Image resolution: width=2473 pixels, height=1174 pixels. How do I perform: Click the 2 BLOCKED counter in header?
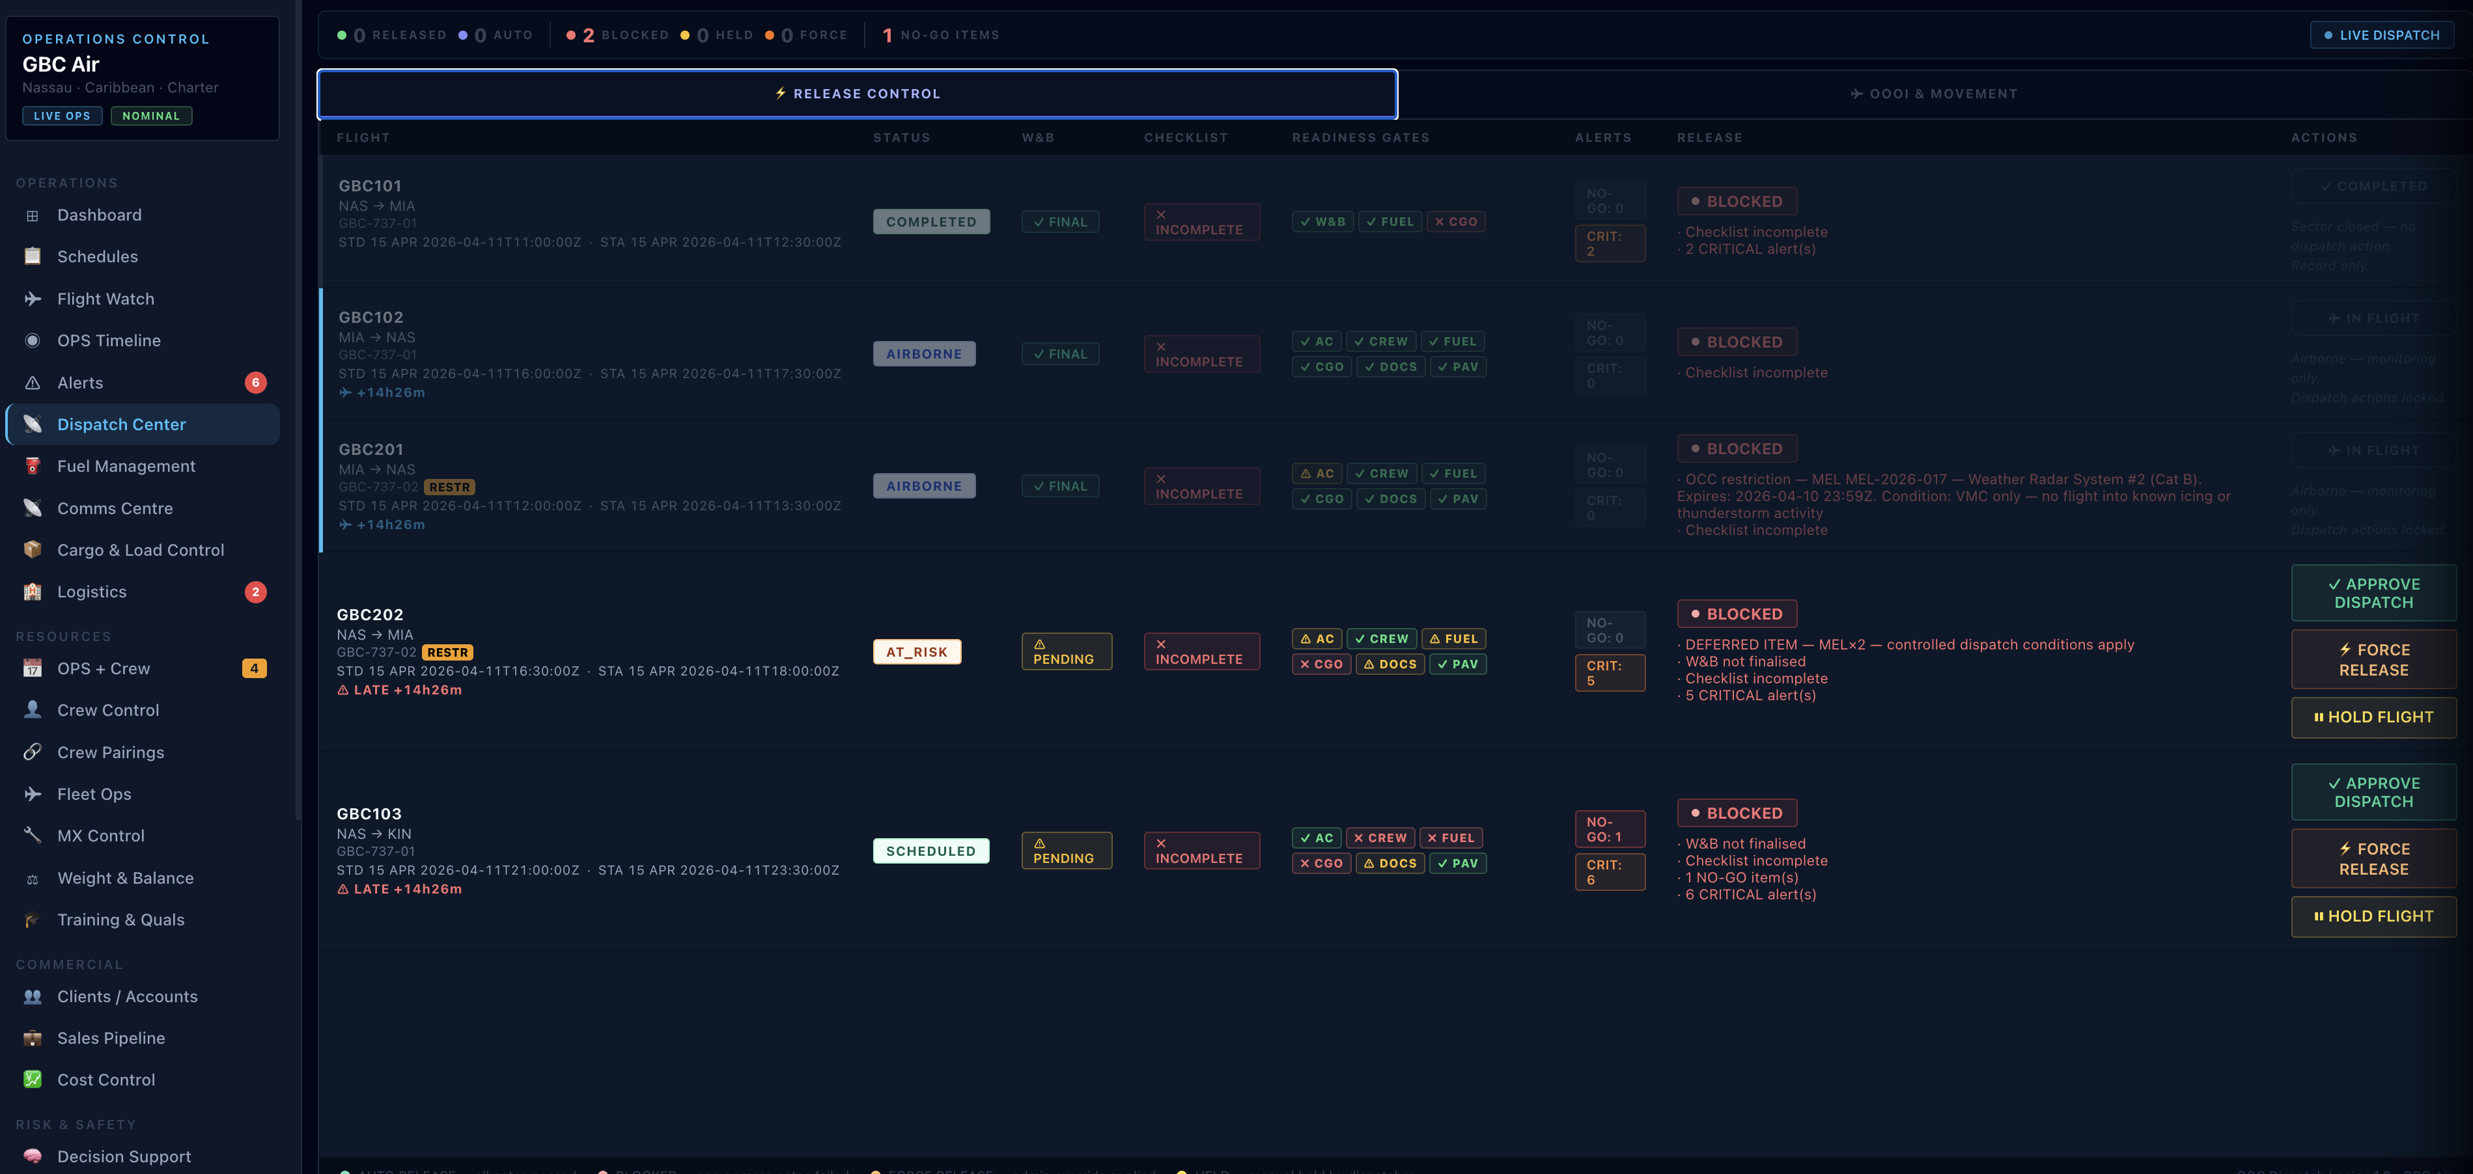point(617,36)
